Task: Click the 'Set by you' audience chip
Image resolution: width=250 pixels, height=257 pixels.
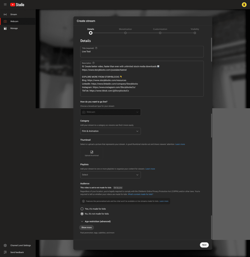Action: click(x=118, y=187)
